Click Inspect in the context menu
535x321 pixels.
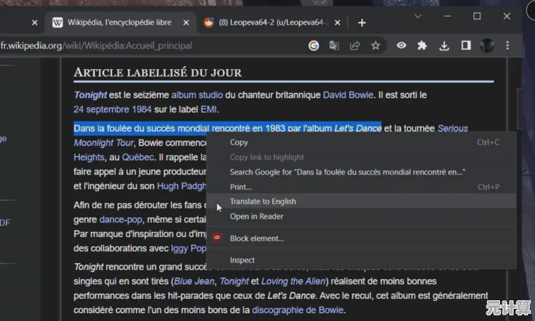tap(242, 260)
